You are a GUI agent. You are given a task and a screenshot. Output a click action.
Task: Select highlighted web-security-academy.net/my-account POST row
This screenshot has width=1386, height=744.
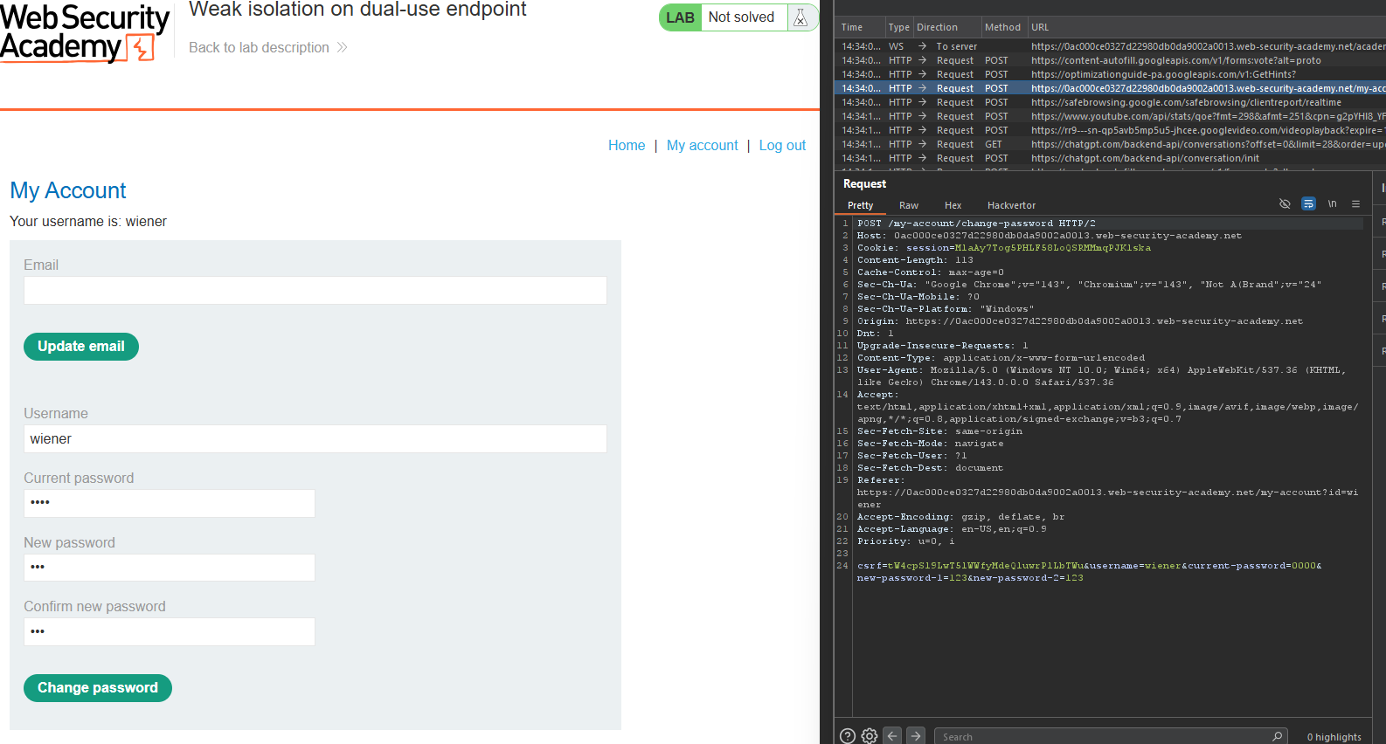(1111, 88)
